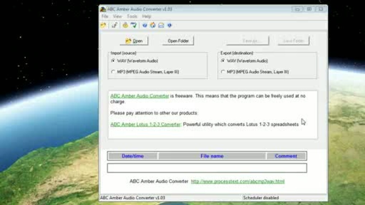
Task: Click the music note convert toolbar icon
Action: (114, 25)
